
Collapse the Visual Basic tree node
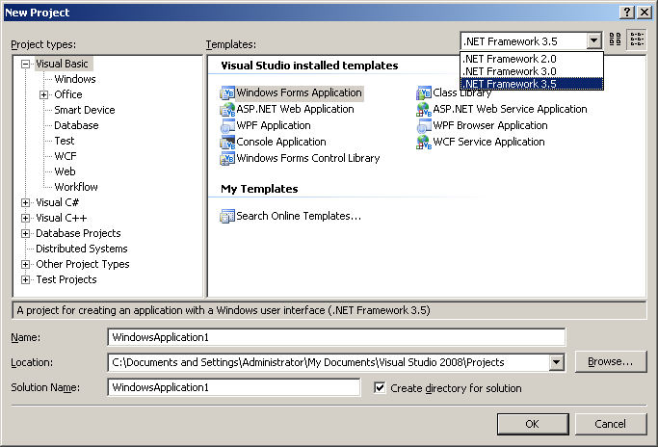click(x=26, y=64)
